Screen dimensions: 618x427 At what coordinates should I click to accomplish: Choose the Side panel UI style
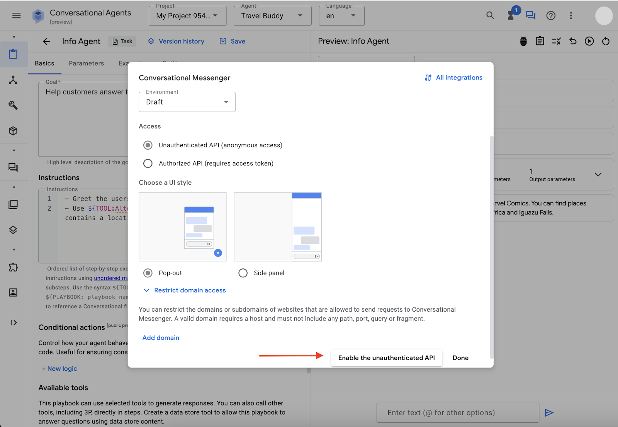tap(243, 273)
